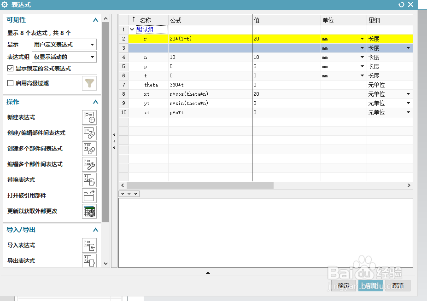
Task: Click the 量纲 column header
Action: [x=390, y=20]
